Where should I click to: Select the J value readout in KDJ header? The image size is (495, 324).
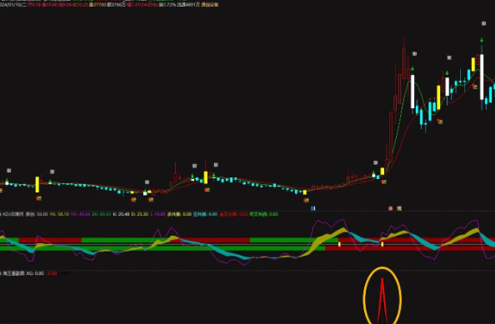(x=157, y=214)
